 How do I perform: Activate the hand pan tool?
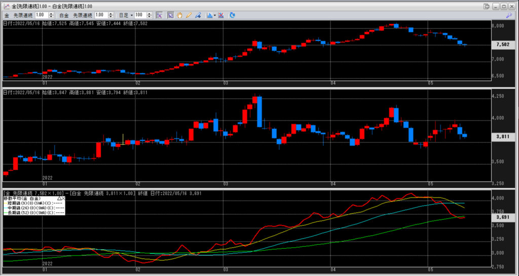pyautogui.click(x=179, y=15)
